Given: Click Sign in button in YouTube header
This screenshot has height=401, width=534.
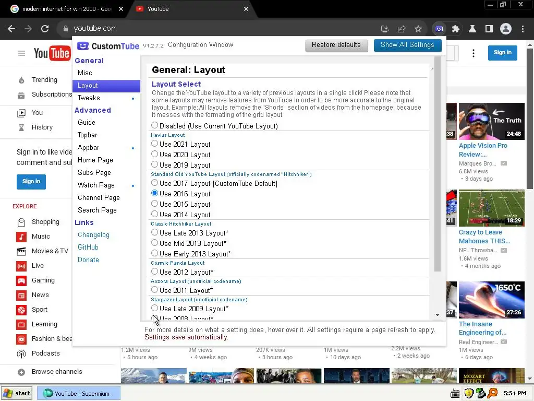Looking at the screenshot, I should tap(502, 53).
